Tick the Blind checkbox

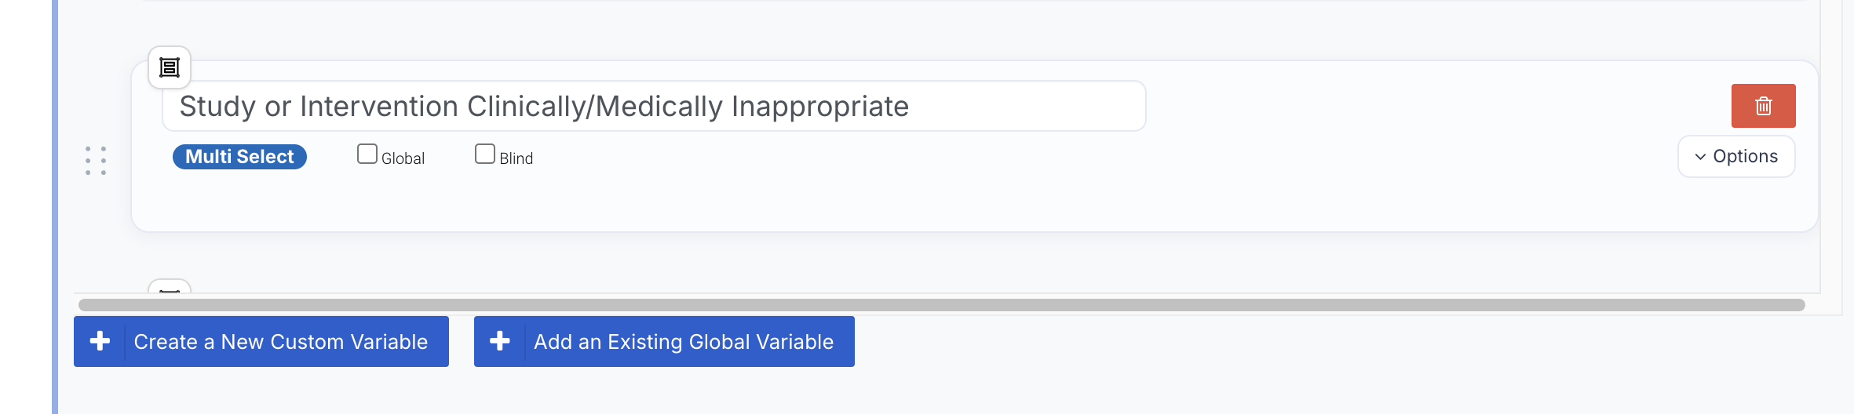[x=485, y=154]
